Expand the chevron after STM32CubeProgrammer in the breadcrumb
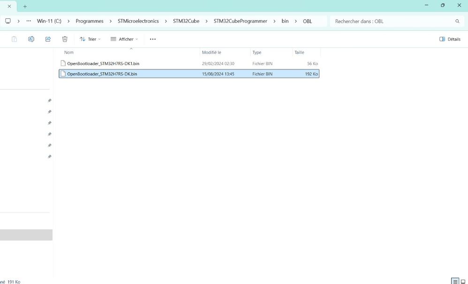Image resolution: width=468 pixels, height=284 pixels. (x=275, y=21)
